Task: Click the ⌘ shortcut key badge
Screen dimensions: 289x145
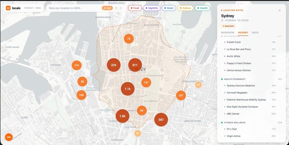Action: point(116,8)
